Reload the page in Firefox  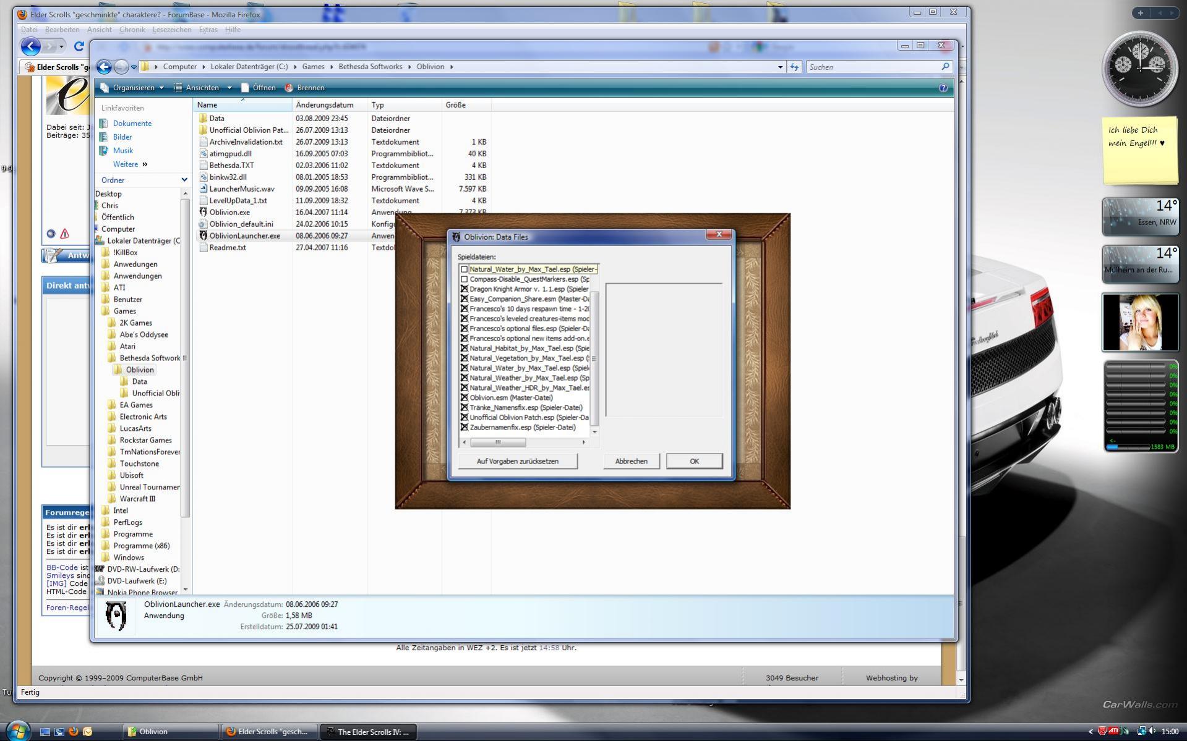coord(79,46)
